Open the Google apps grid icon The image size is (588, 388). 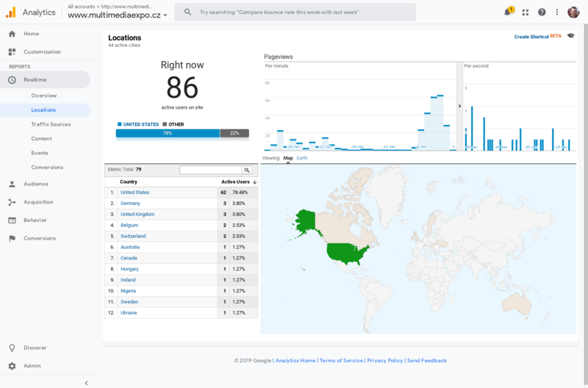(x=525, y=12)
